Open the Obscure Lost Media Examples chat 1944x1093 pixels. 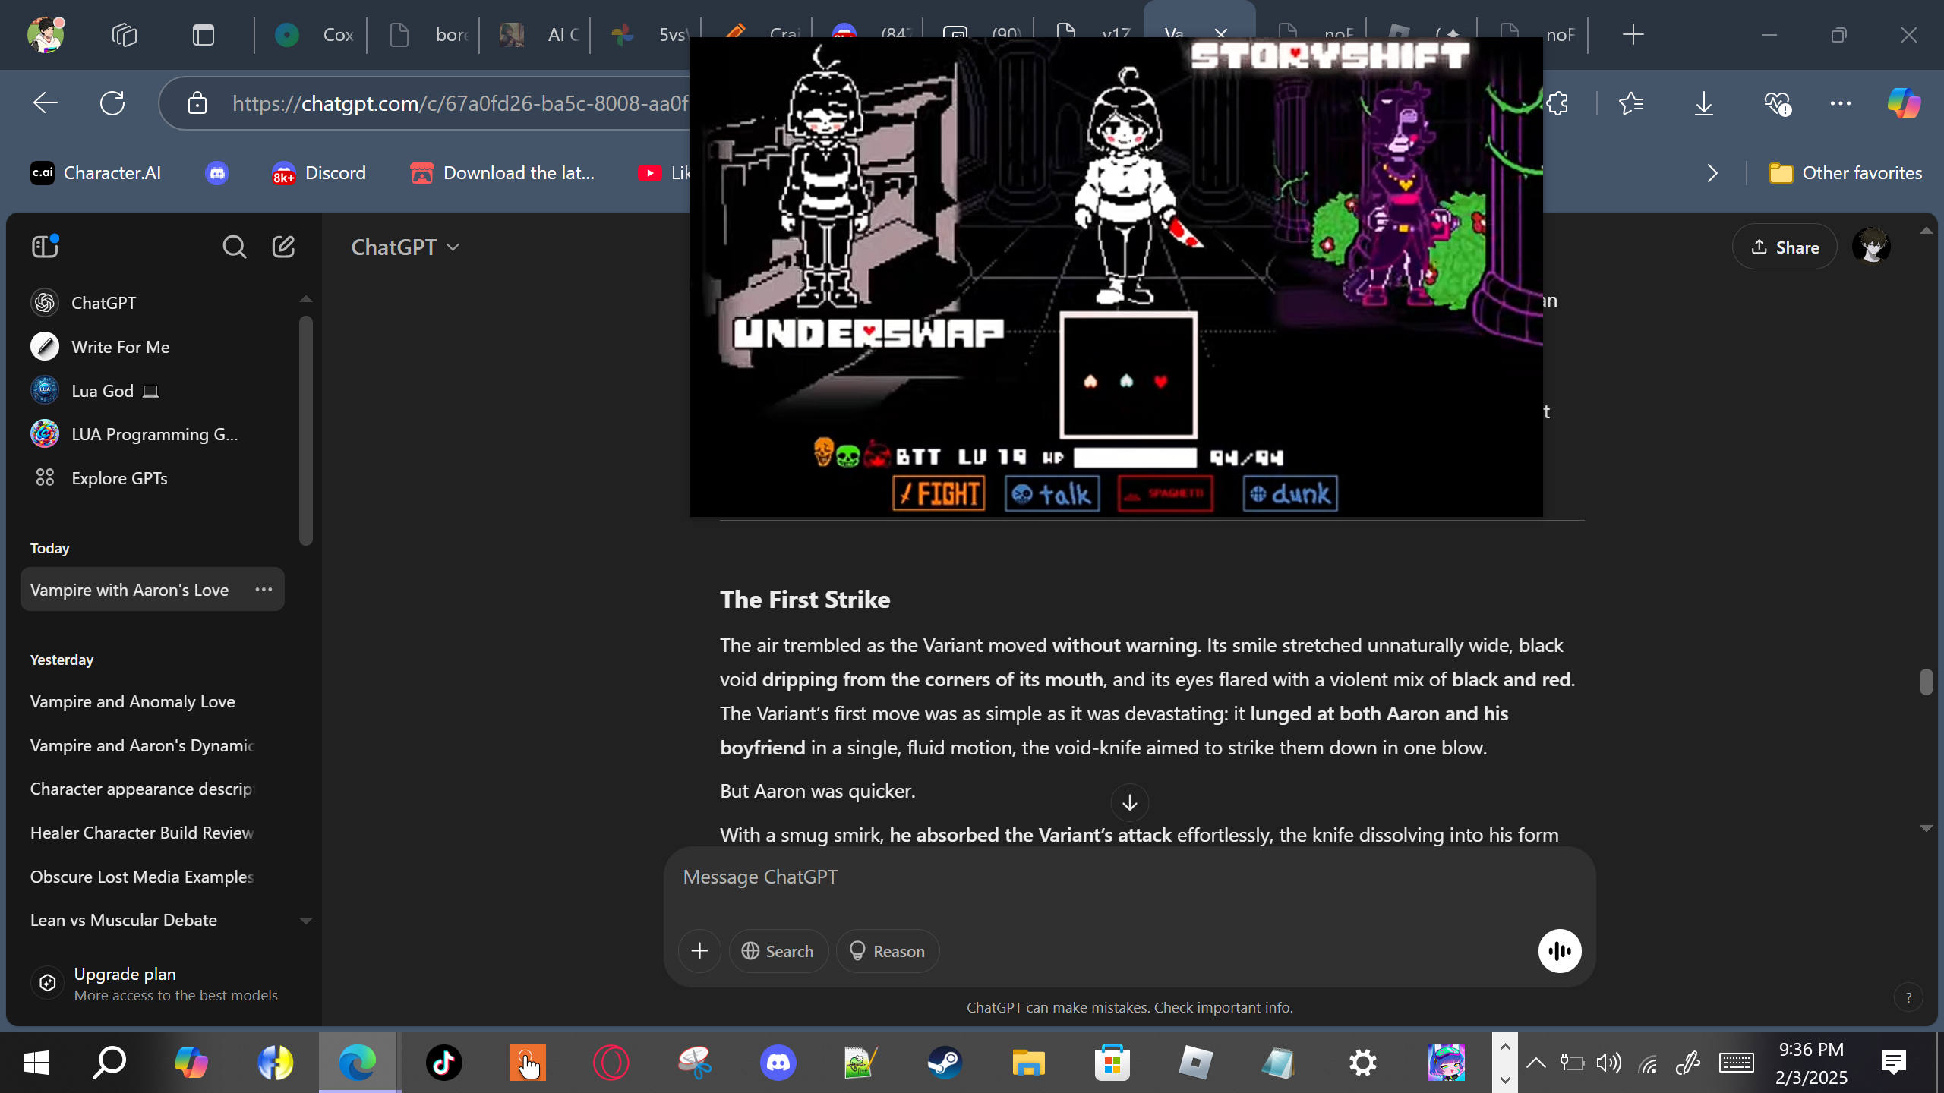coord(152,877)
